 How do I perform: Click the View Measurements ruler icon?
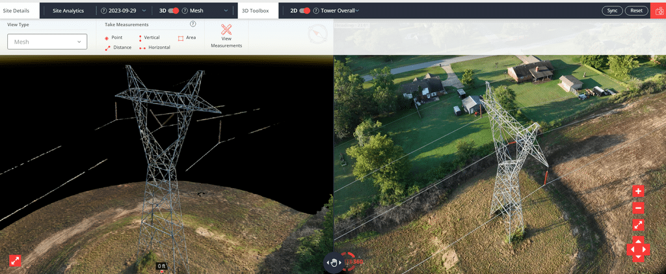pyautogui.click(x=226, y=29)
